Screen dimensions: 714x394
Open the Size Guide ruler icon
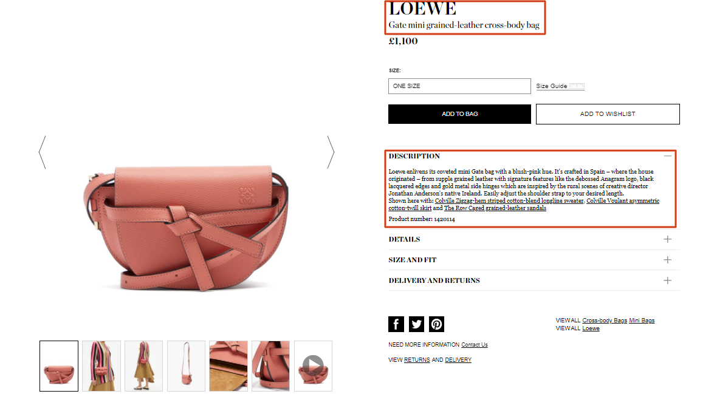[x=577, y=86]
